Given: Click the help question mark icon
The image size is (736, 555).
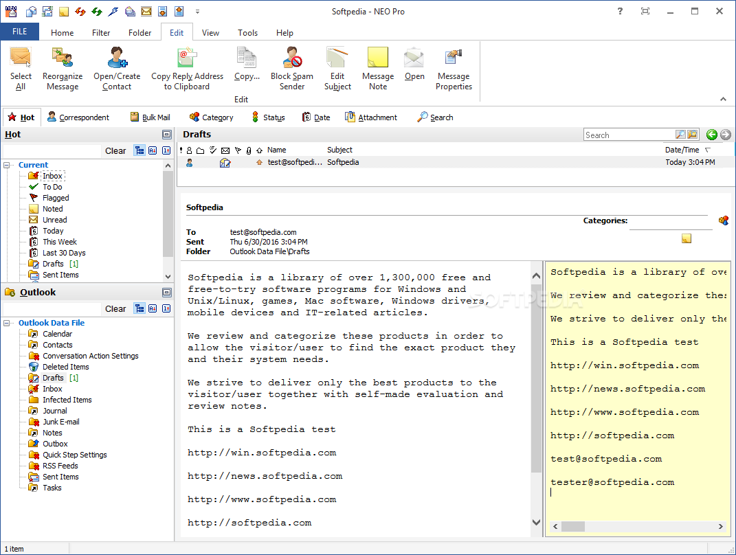Looking at the screenshot, I should pos(620,11).
